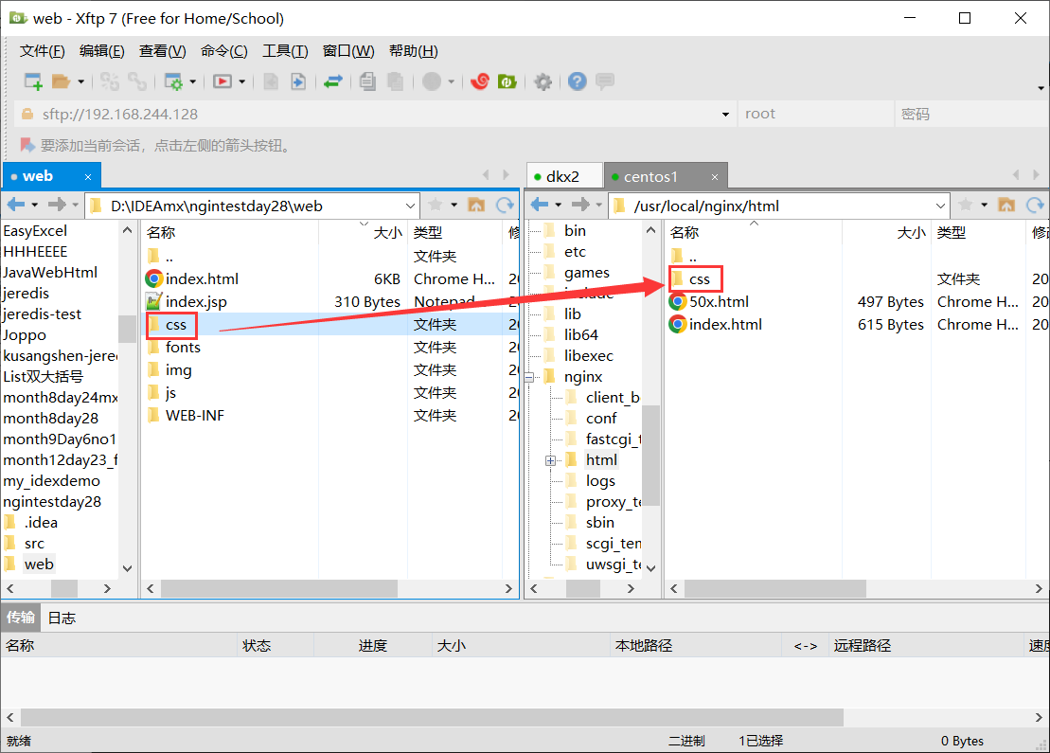The height and width of the screenshot is (753, 1050).
Task: Sort local files by 大小 column
Action: click(387, 232)
